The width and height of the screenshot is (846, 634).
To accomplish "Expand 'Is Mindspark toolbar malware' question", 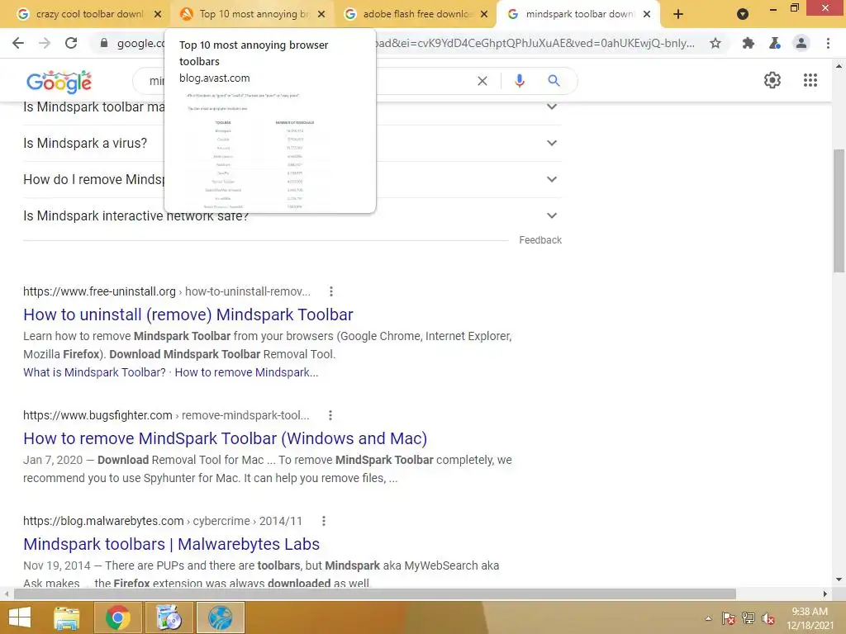I will (x=551, y=106).
